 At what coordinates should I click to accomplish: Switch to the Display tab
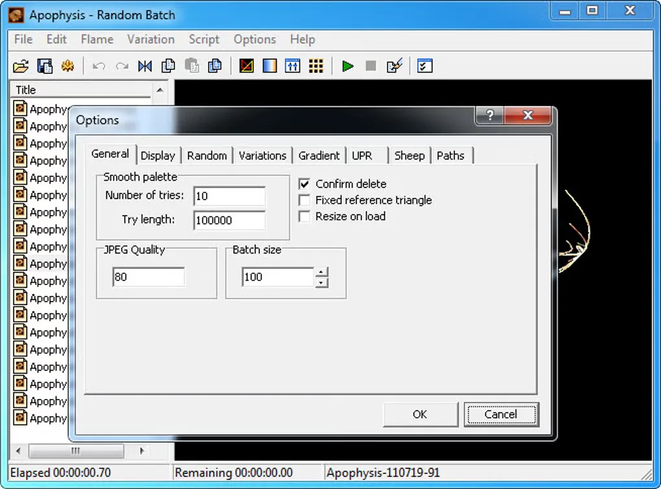[x=158, y=156]
